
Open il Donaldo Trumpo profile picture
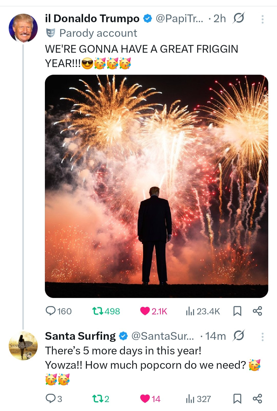[x=23, y=28]
